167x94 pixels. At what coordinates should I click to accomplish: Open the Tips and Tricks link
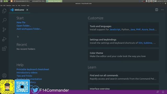24,76
